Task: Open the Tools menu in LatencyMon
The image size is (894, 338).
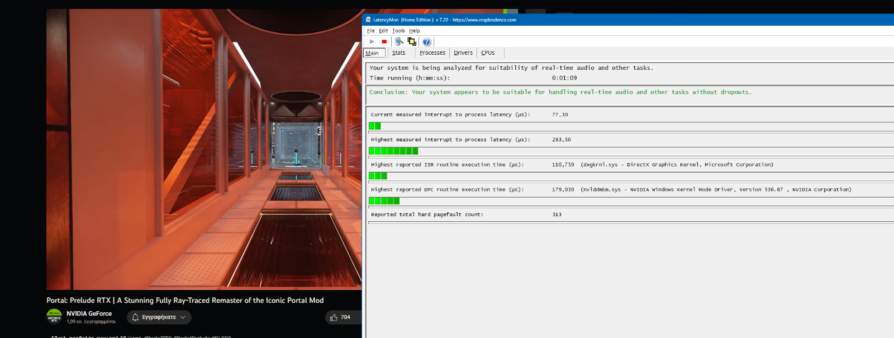Action: 398,31
